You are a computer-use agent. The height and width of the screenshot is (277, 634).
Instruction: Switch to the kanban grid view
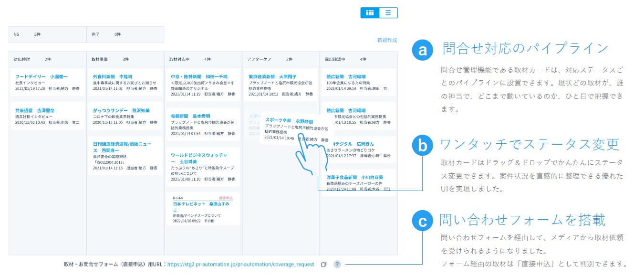pos(370,13)
